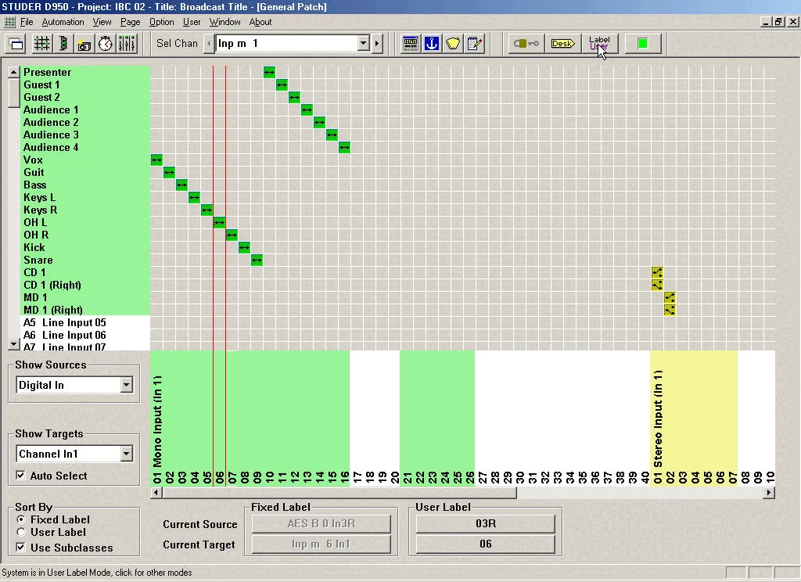Open the Show Sources dropdown
801x582 pixels.
pos(126,385)
